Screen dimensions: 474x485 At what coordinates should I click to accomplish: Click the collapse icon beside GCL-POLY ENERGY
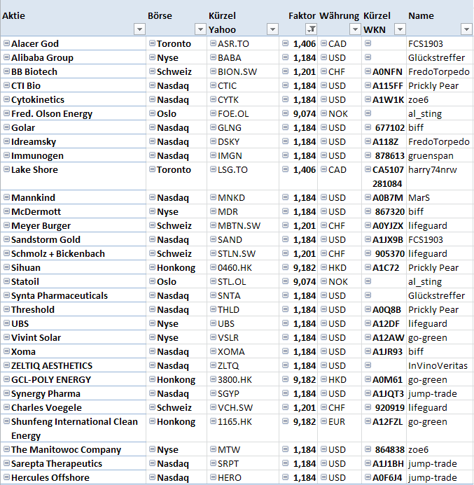click(6, 379)
